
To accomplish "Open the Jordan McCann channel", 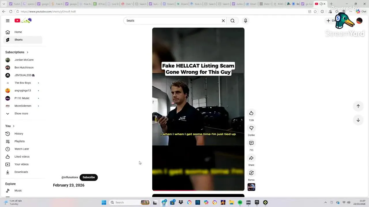I will [x=23, y=60].
